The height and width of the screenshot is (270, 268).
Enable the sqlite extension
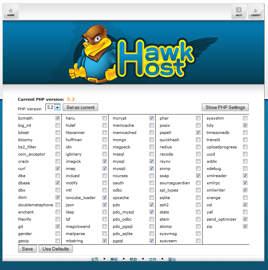pos(198,197)
